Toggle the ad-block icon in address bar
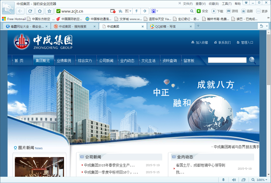This screenshot has width=271, height=183. pos(113,11)
